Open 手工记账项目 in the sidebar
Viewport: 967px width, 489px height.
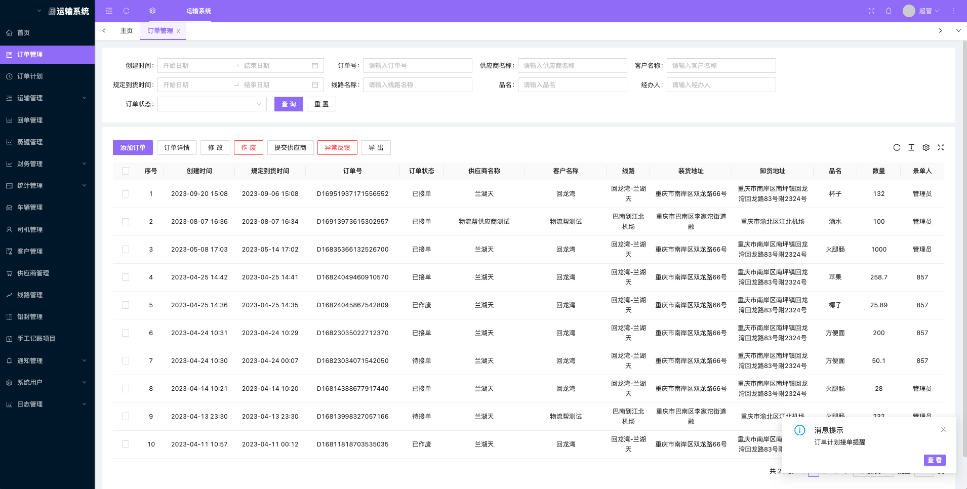click(47, 338)
